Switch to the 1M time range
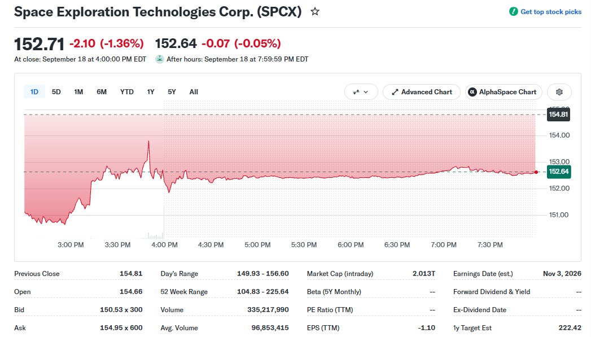This screenshot has height=337, width=591. [x=78, y=92]
